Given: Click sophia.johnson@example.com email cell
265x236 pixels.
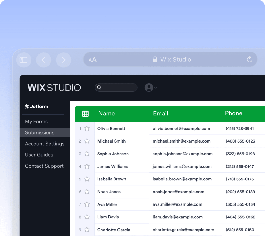Looking at the screenshot, I should tap(185, 154).
